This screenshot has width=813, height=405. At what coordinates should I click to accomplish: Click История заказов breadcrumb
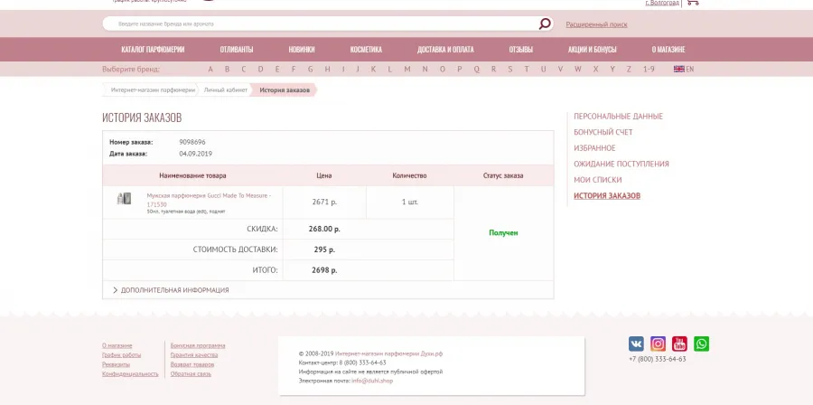point(285,89)
